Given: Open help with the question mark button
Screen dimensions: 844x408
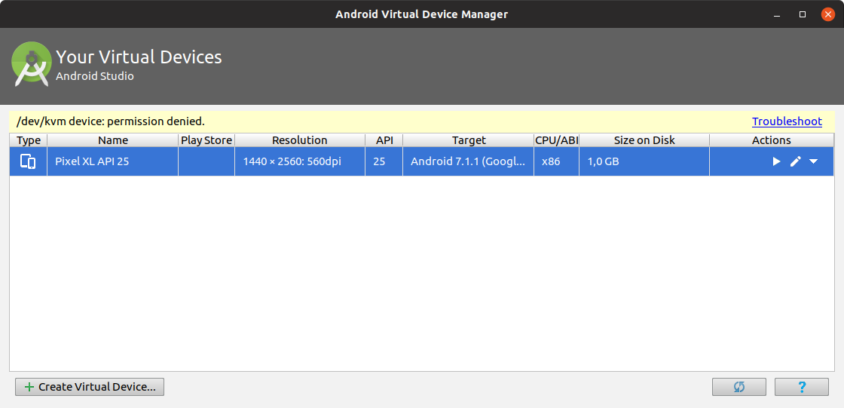Looking at the screenshot, I should click(802, 387).
